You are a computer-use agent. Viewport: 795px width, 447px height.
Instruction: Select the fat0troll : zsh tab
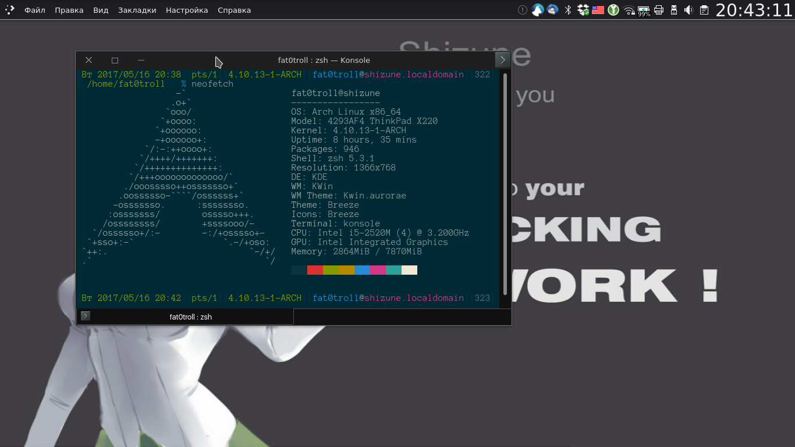[185, 317]
